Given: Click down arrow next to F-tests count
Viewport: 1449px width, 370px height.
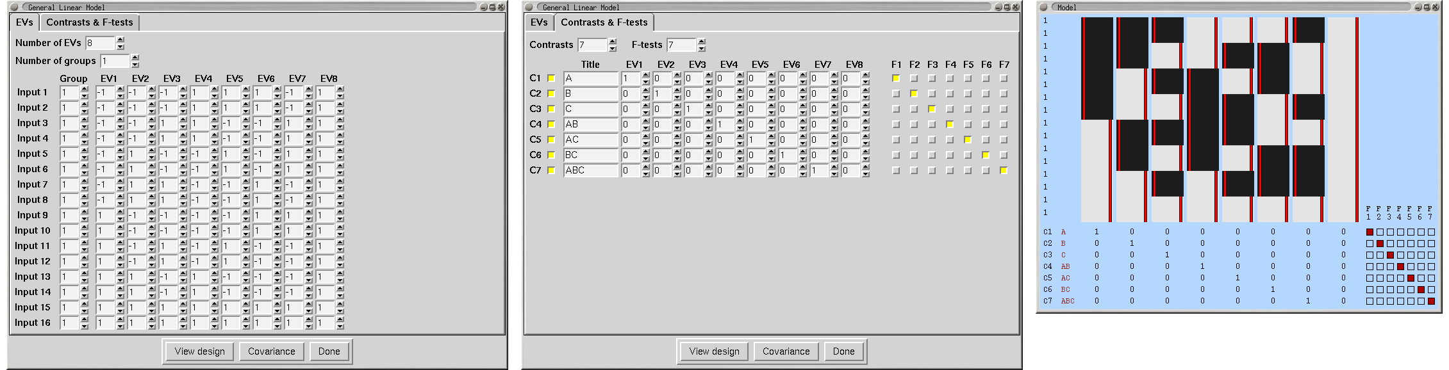Looking at the screenshot, I should 702,49.
